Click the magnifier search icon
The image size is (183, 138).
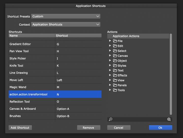pyautogui.click(x=111, y=119)
